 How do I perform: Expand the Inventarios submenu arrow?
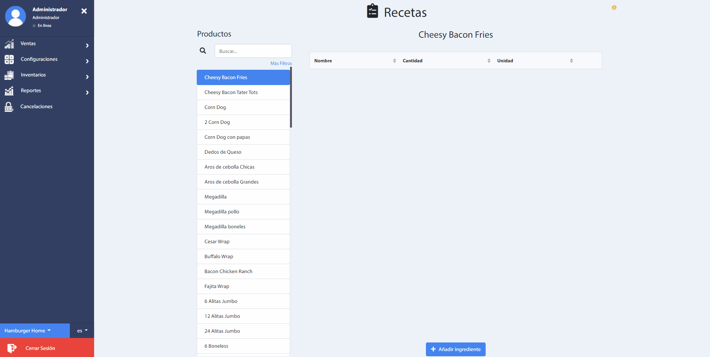pyautogui.click(x=87, y=77)
